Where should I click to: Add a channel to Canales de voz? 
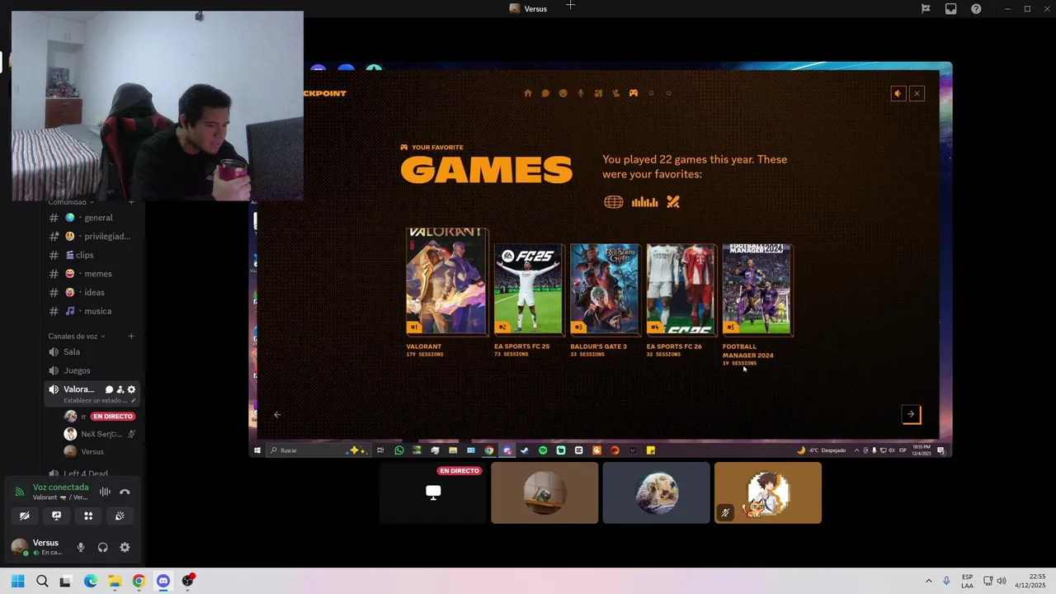point(131,337)
